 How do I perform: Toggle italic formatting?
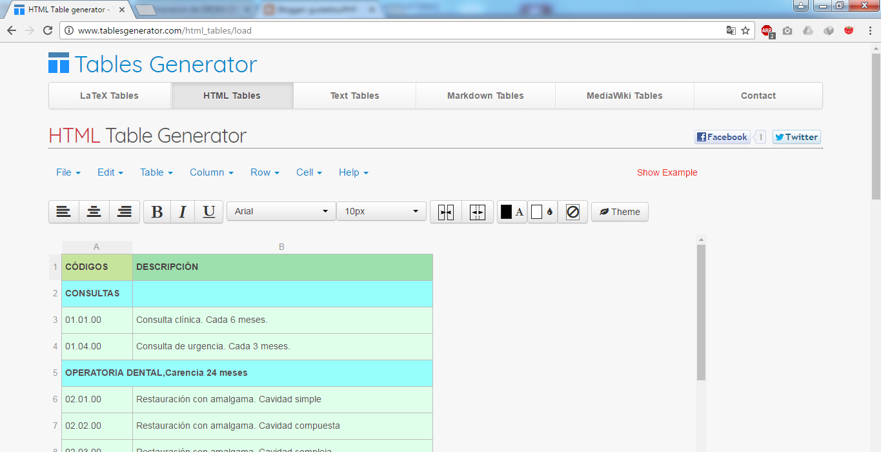coord(183,212)
